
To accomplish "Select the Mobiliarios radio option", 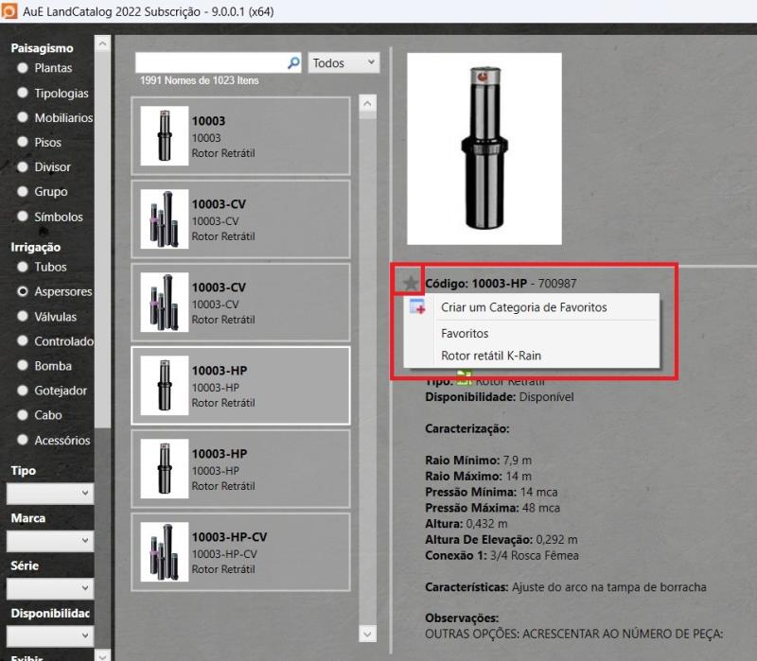I will tap(22, 117).
